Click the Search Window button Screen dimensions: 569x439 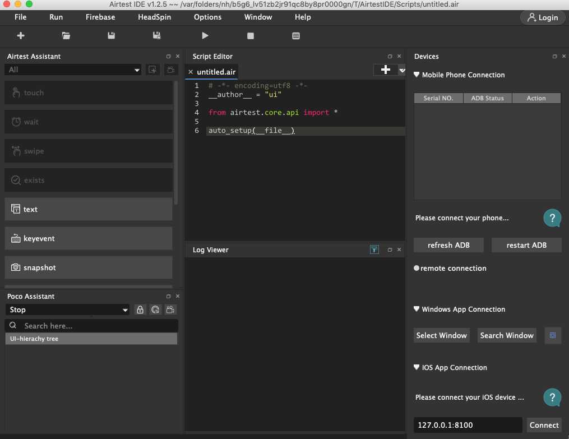[507, 335]
